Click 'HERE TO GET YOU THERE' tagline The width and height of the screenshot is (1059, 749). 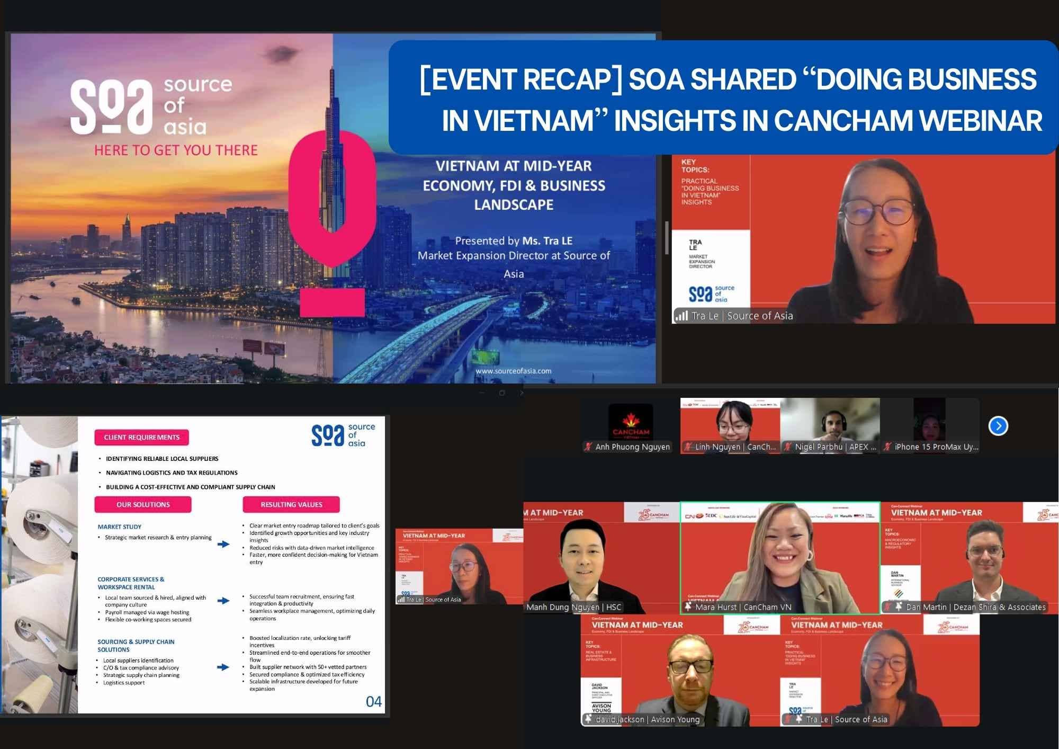click(x=176, y=150)
